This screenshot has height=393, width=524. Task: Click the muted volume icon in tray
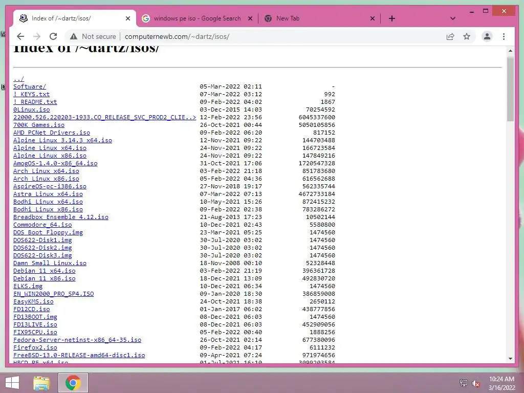[x=475, y=383]
